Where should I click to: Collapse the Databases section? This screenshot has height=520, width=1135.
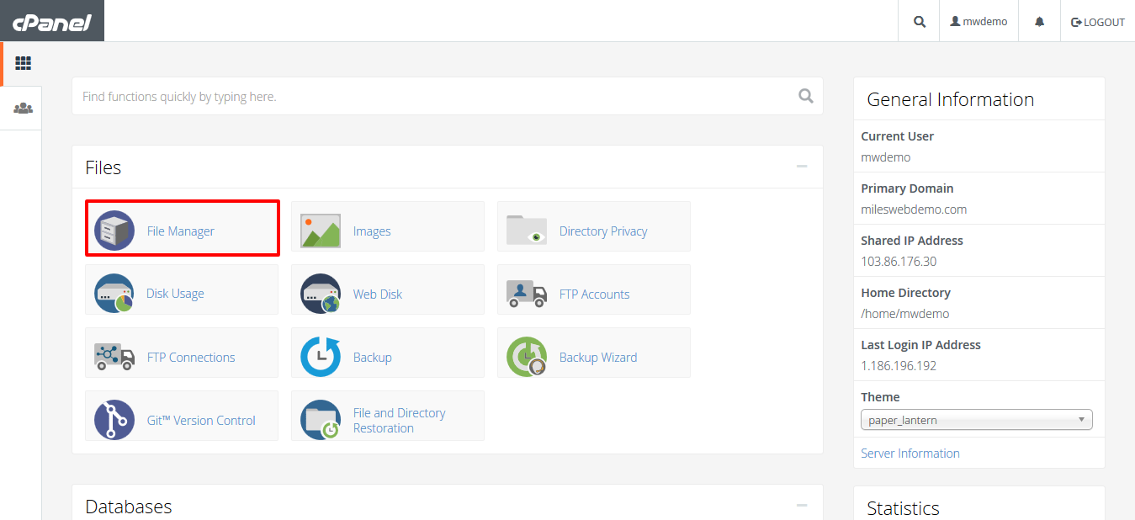[802, 506]
